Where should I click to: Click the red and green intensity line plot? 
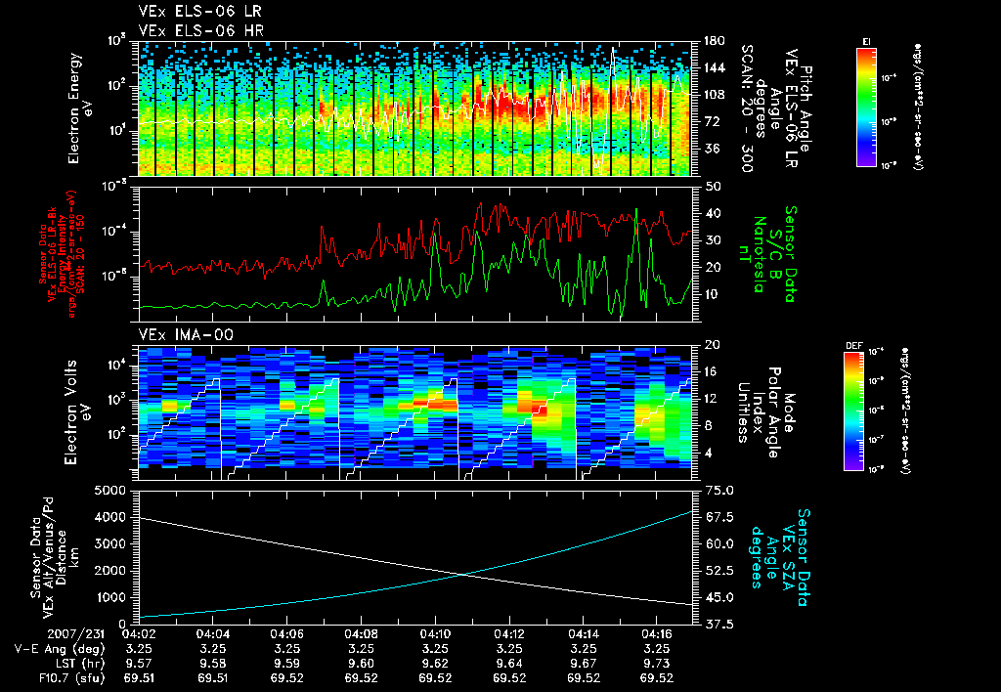coord(414,254)
